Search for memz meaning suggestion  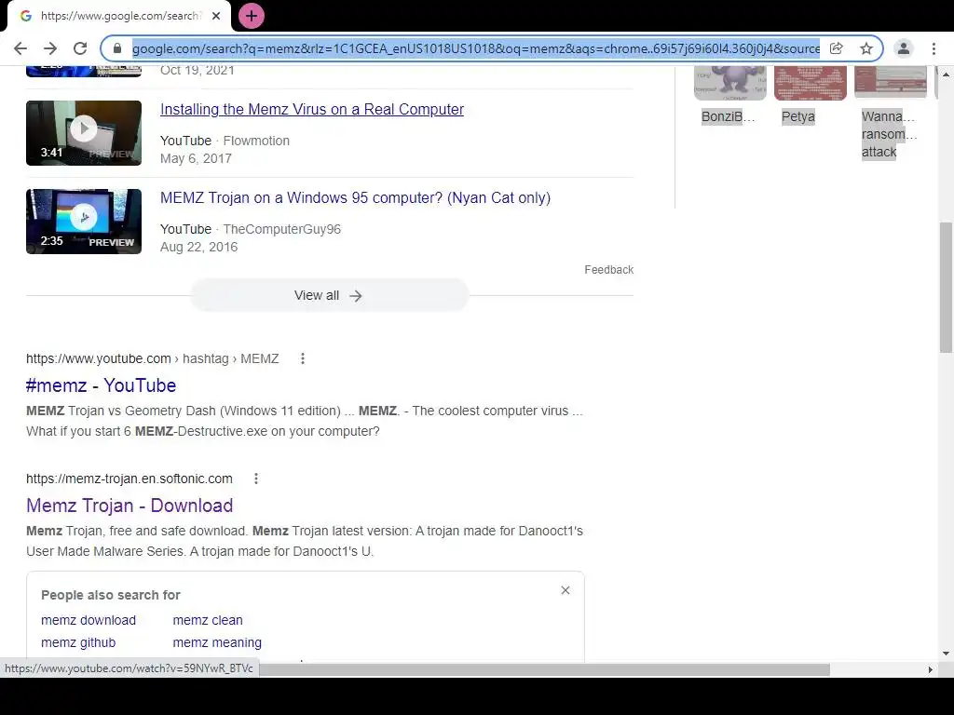click(217, 642)
